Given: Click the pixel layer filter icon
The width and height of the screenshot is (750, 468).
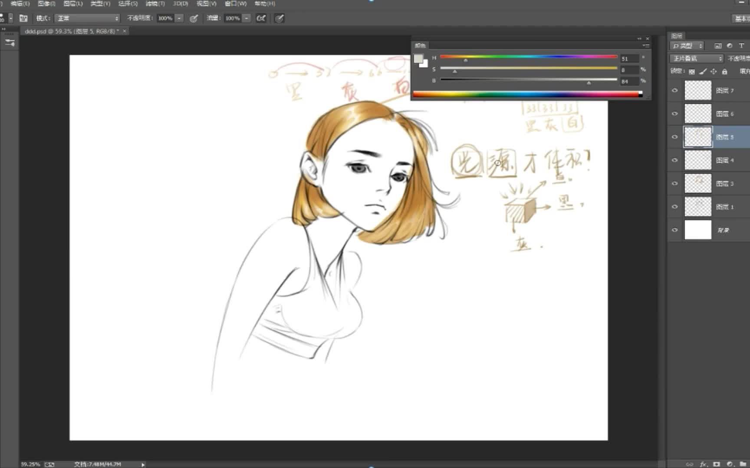Looking at the screenshot, I should tap(718, 45).
